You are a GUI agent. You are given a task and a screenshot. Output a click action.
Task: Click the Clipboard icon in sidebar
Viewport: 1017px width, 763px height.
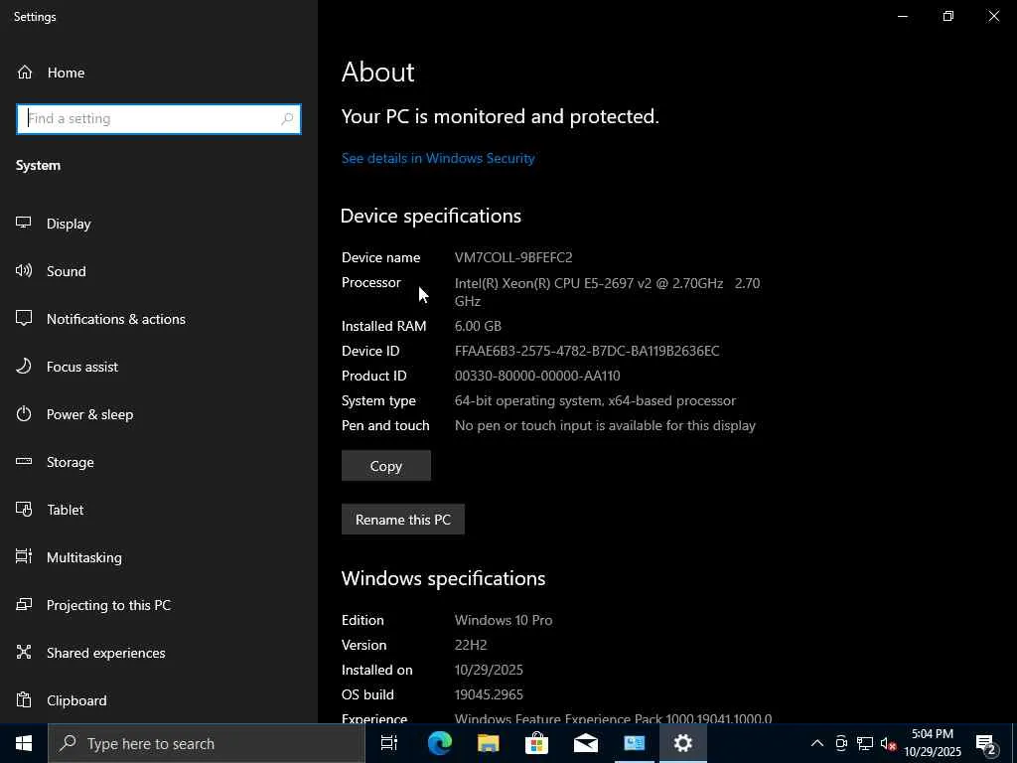point(24,700)
